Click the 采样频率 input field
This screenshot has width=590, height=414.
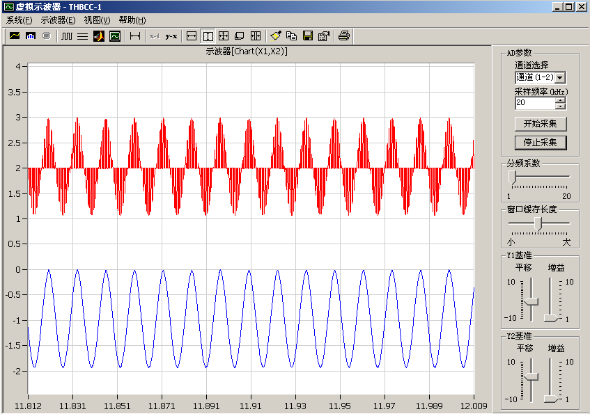coord(534,103)
